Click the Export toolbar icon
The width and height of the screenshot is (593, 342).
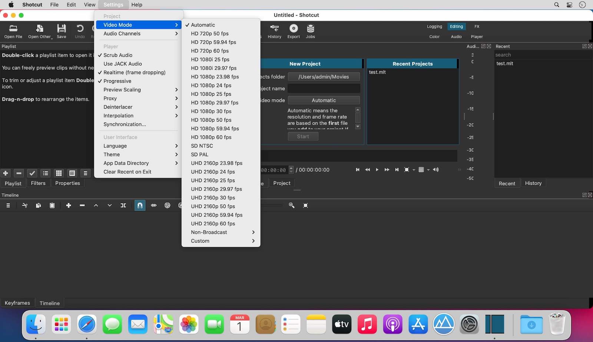tap(294, 31)
